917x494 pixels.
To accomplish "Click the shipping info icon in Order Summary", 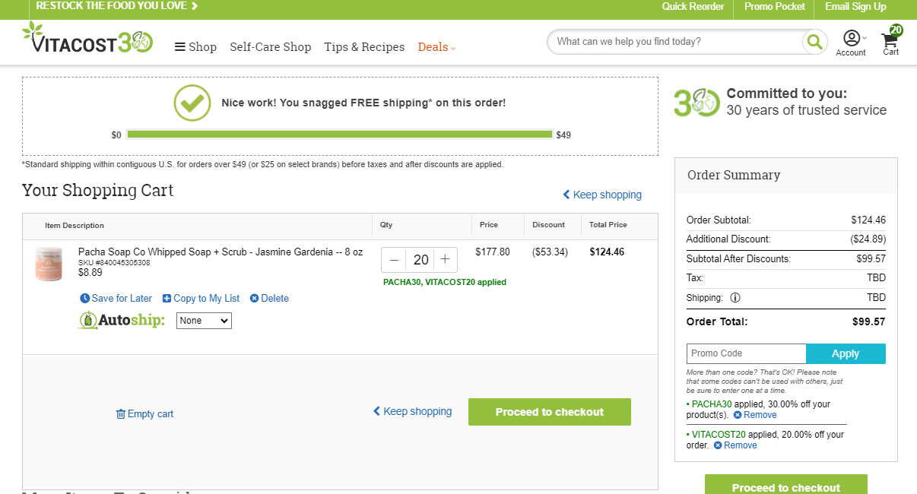I will [735, 298].
